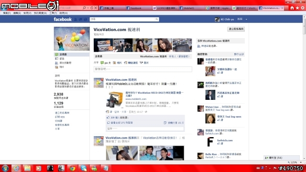
Task: Open Vivian Liao profile link
Action: click(212, 107)
